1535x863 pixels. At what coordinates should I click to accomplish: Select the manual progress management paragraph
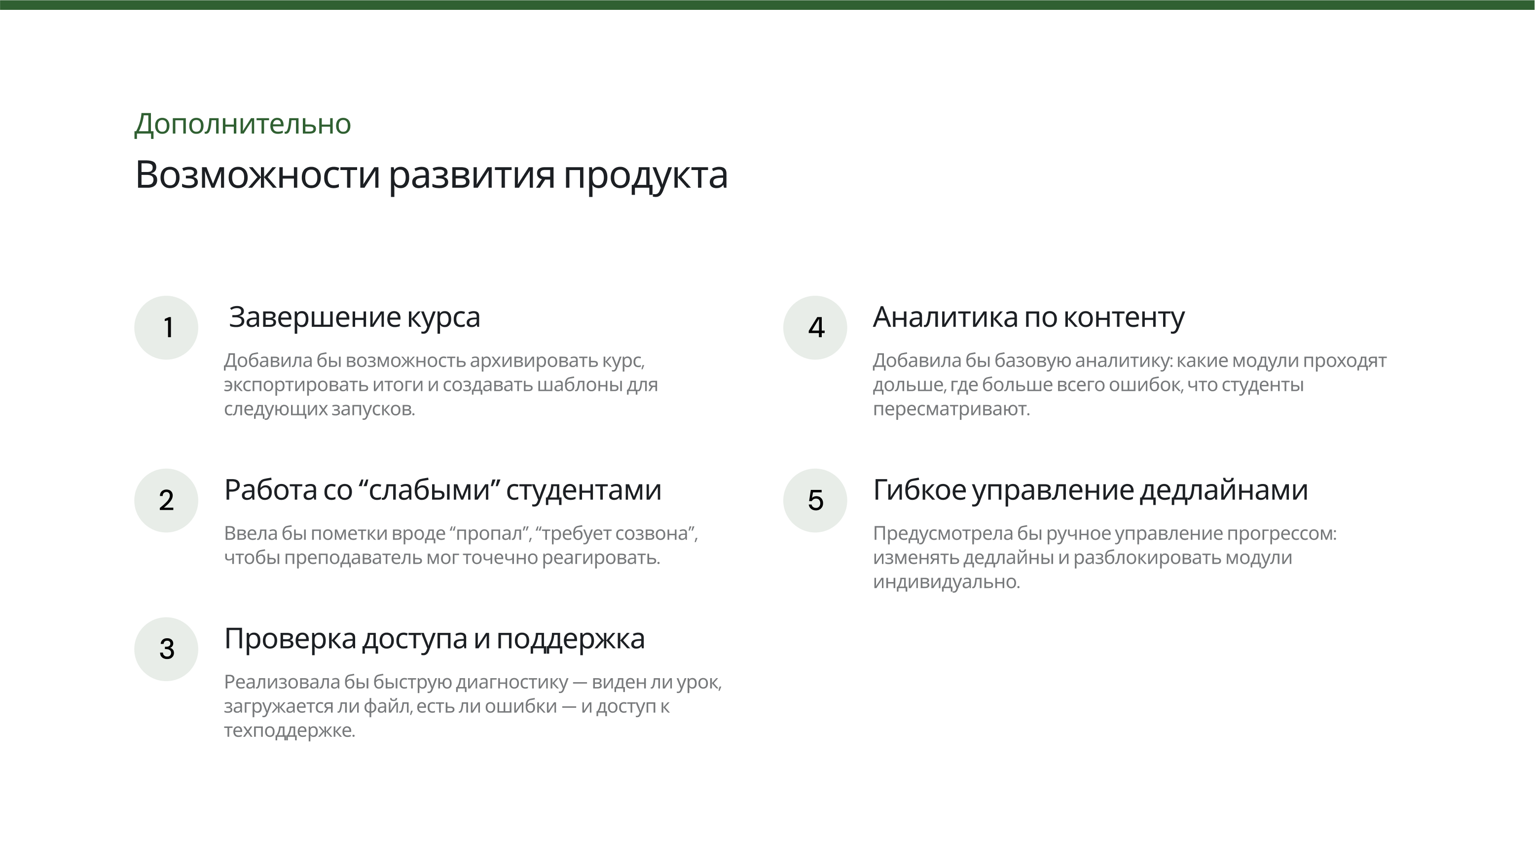click(x=1103, y=557)
